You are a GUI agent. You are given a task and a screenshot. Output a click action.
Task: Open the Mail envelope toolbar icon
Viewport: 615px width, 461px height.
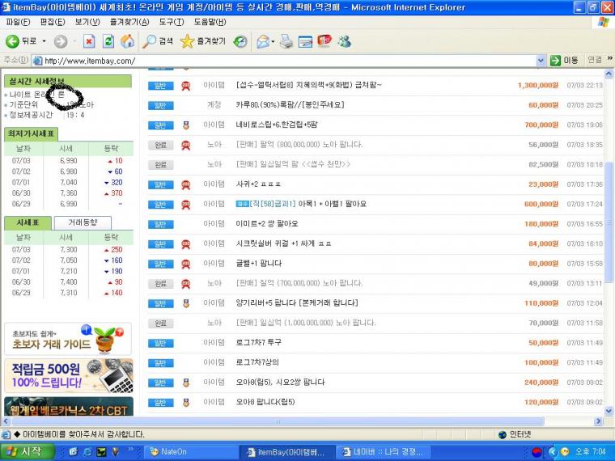pyautogui.click(x=263, y=41)
